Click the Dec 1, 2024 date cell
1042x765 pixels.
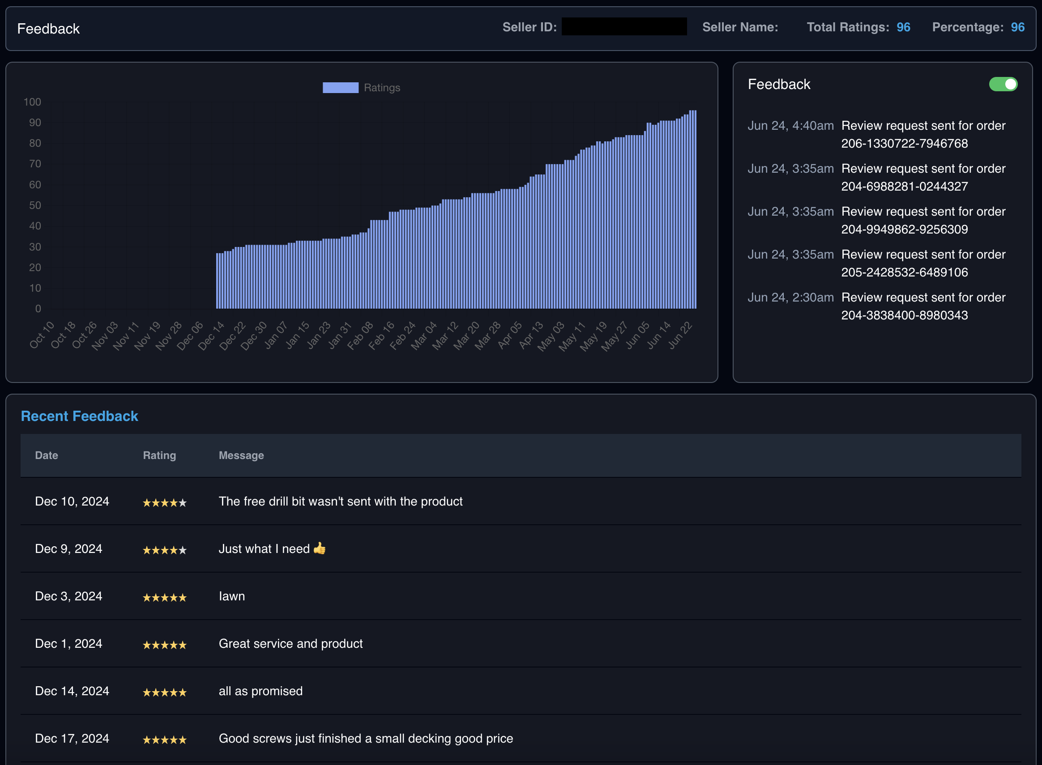[x=68, y=643]
